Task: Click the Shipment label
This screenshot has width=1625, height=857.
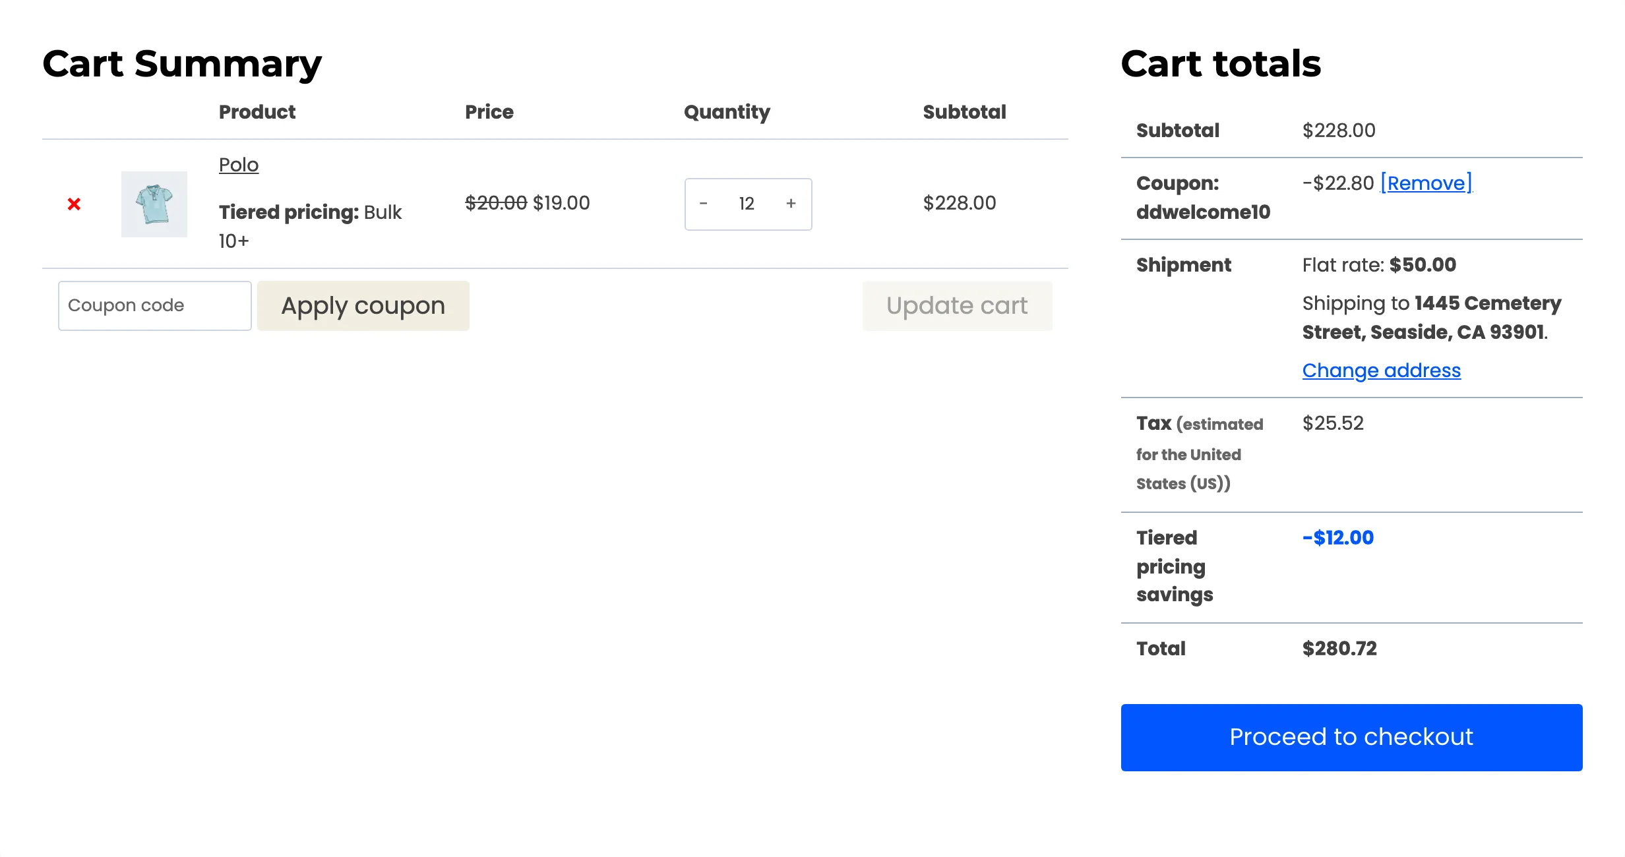Action: click(x=1184, y=265)
